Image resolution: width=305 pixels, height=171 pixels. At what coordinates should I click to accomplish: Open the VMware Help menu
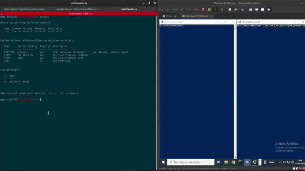[196, 10]
